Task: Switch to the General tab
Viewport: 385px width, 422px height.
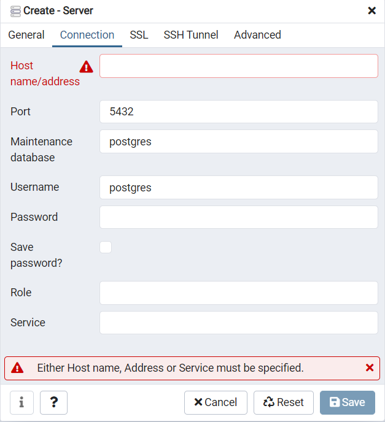Action: tap(26, 35)
